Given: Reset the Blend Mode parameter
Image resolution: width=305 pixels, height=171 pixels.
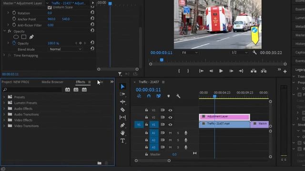Looking at the screenshot, I should (92, 48).
